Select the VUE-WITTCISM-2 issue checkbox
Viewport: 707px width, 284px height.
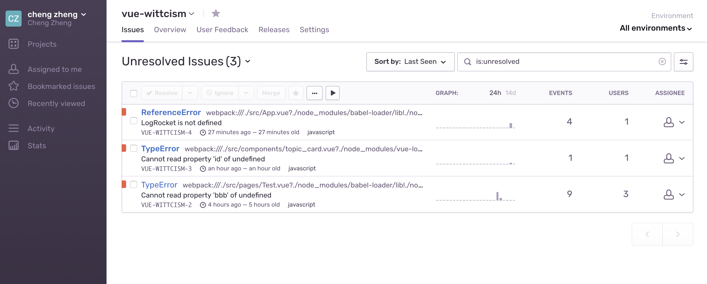[x=134, y=184]
